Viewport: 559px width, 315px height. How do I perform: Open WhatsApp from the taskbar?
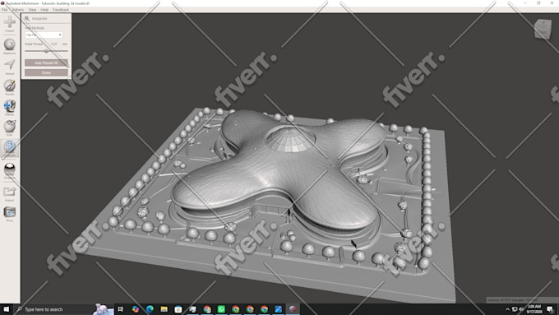click(221, 309)
